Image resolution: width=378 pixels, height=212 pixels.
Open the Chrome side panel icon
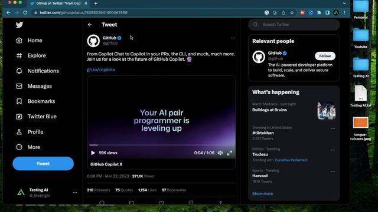tap(327, 12)
